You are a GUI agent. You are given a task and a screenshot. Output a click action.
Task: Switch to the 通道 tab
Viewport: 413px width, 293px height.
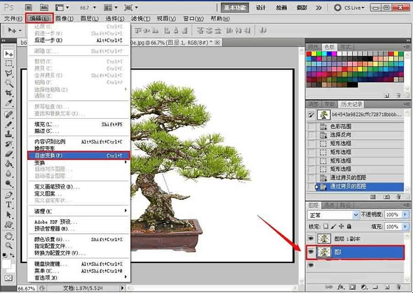coord(329,205)
